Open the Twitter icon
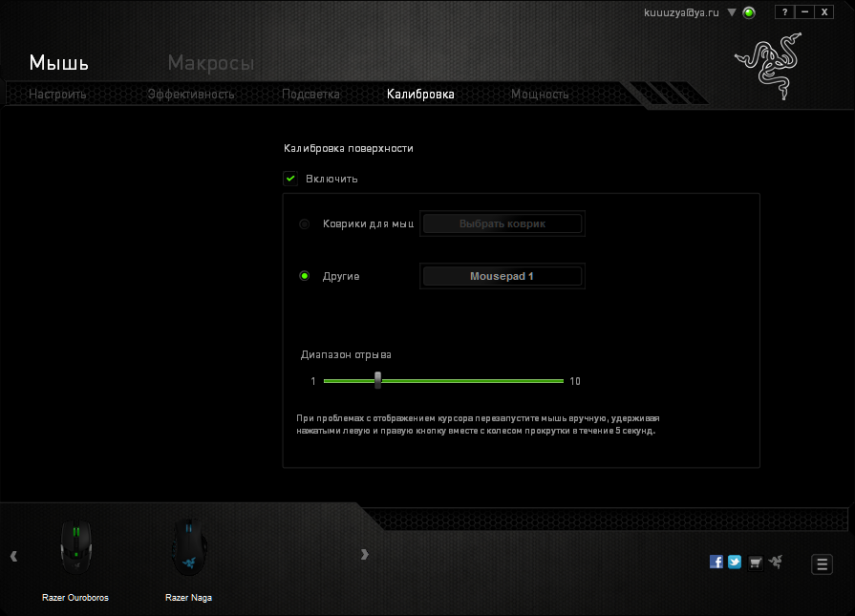The width and height of the screenshot is (855, 616). pos(735,562)
